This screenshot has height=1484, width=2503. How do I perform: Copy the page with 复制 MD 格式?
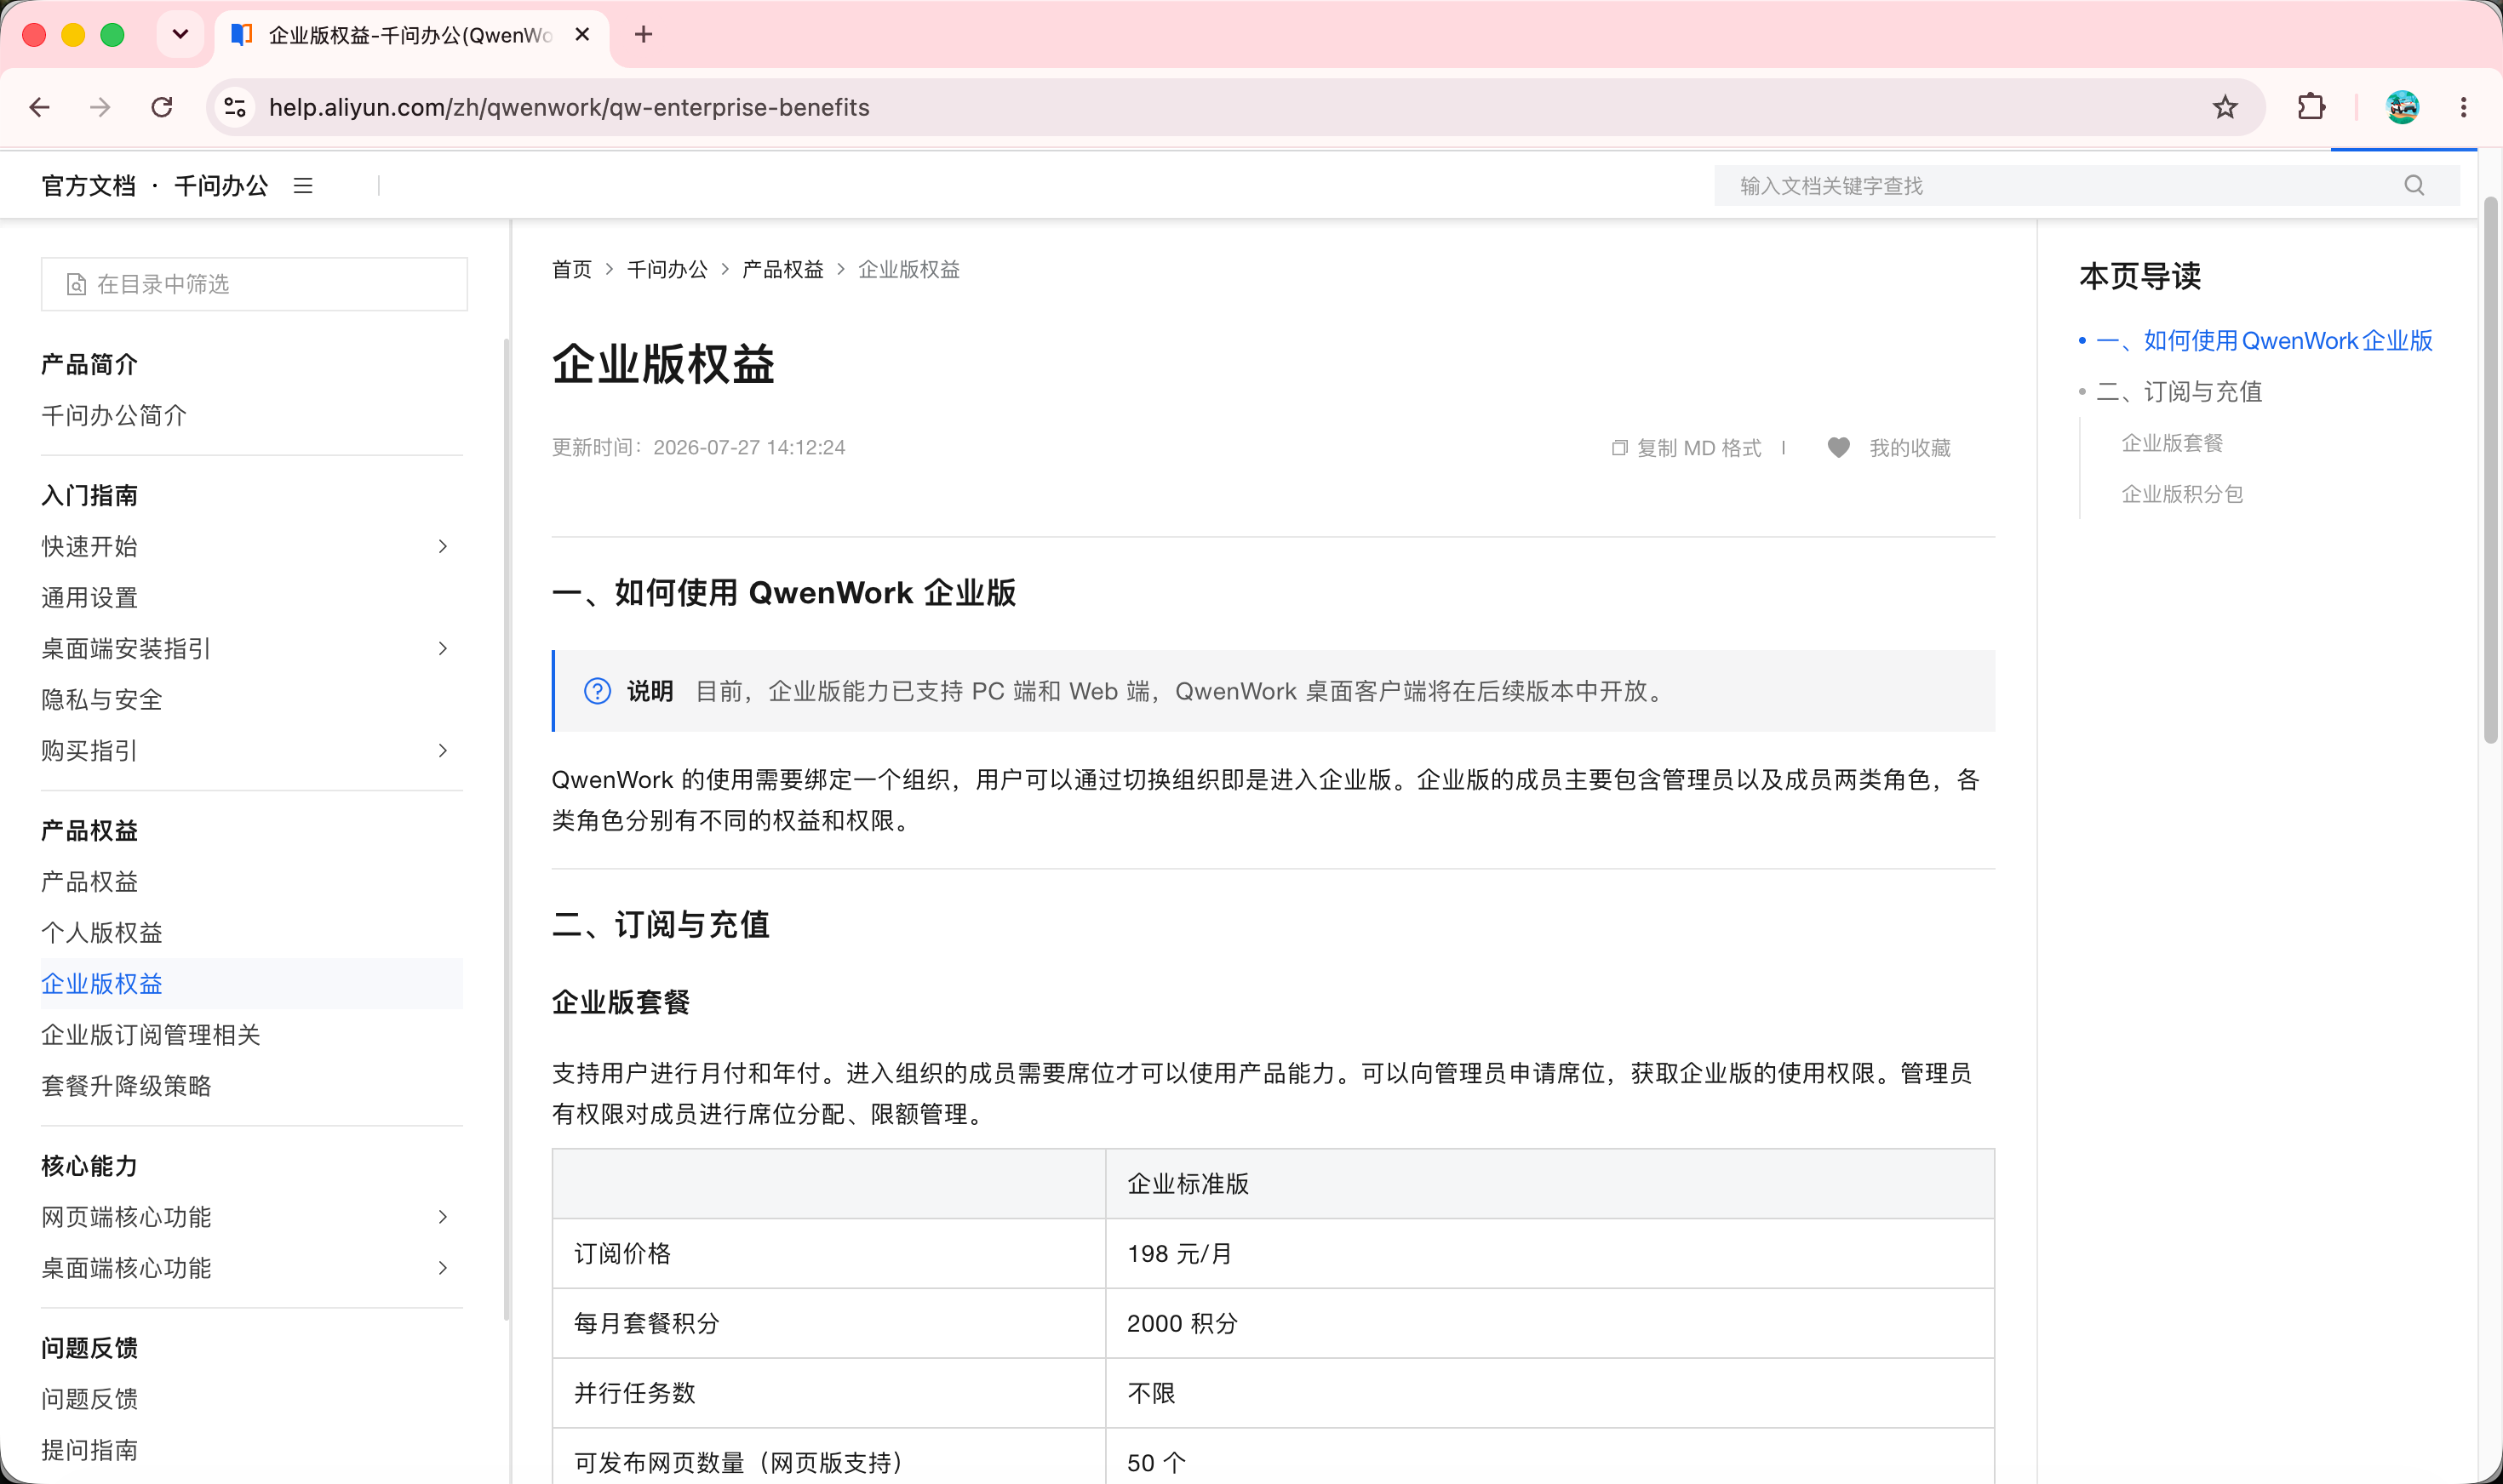click(x=1698, y=448)
